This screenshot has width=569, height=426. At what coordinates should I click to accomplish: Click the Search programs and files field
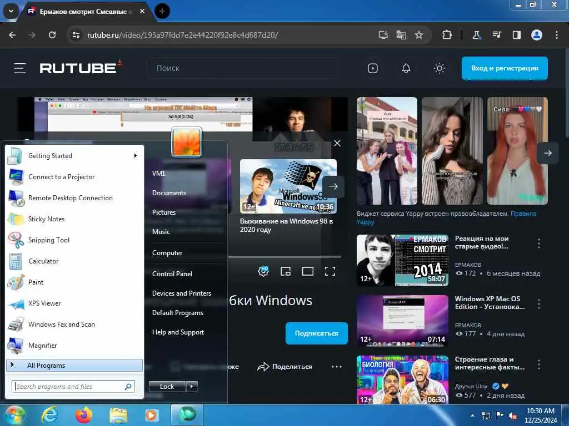[73, 387]
